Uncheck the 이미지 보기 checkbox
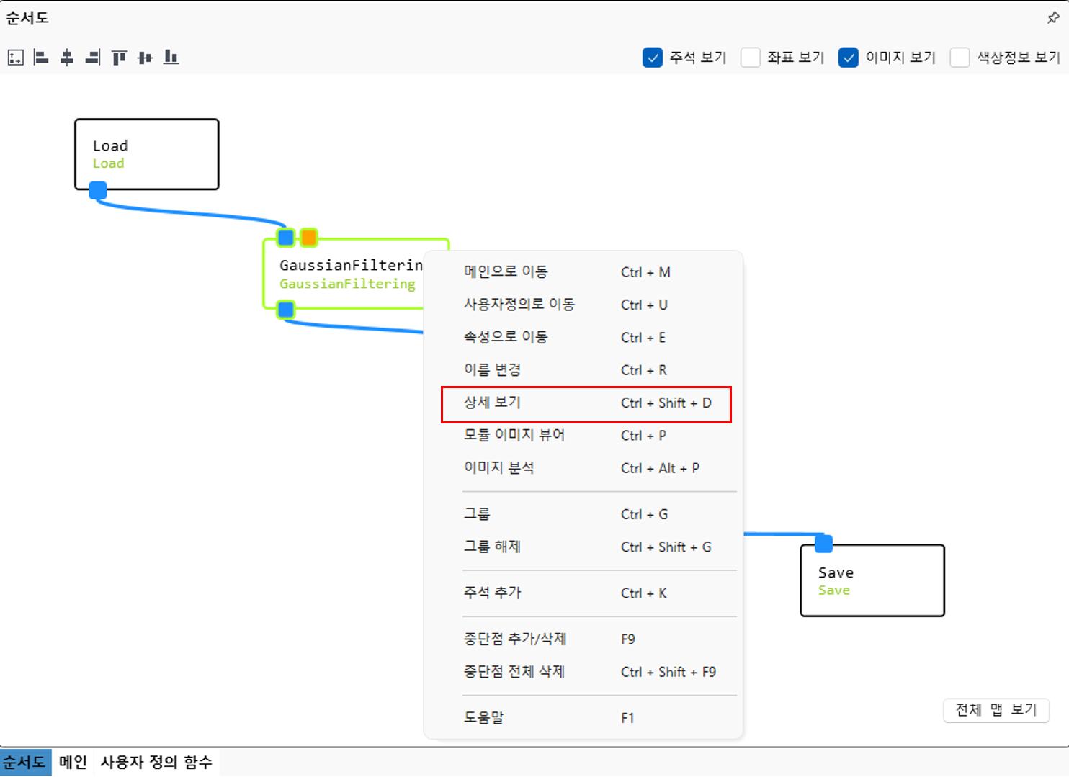Image resolution: width=1069 pixels, height=777 pixels. tap(849, 58)
